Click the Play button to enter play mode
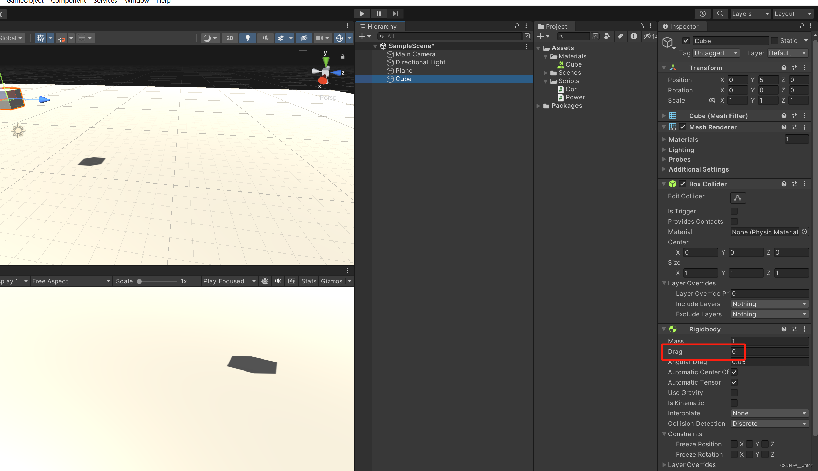 coord(362,14)
